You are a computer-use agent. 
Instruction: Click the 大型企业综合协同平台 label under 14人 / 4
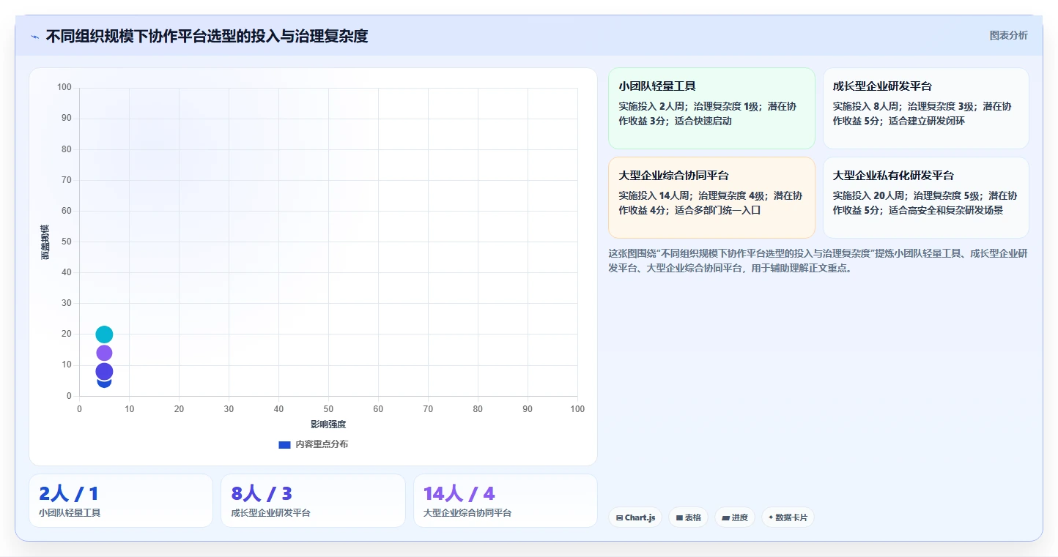(x=467, y=512)
